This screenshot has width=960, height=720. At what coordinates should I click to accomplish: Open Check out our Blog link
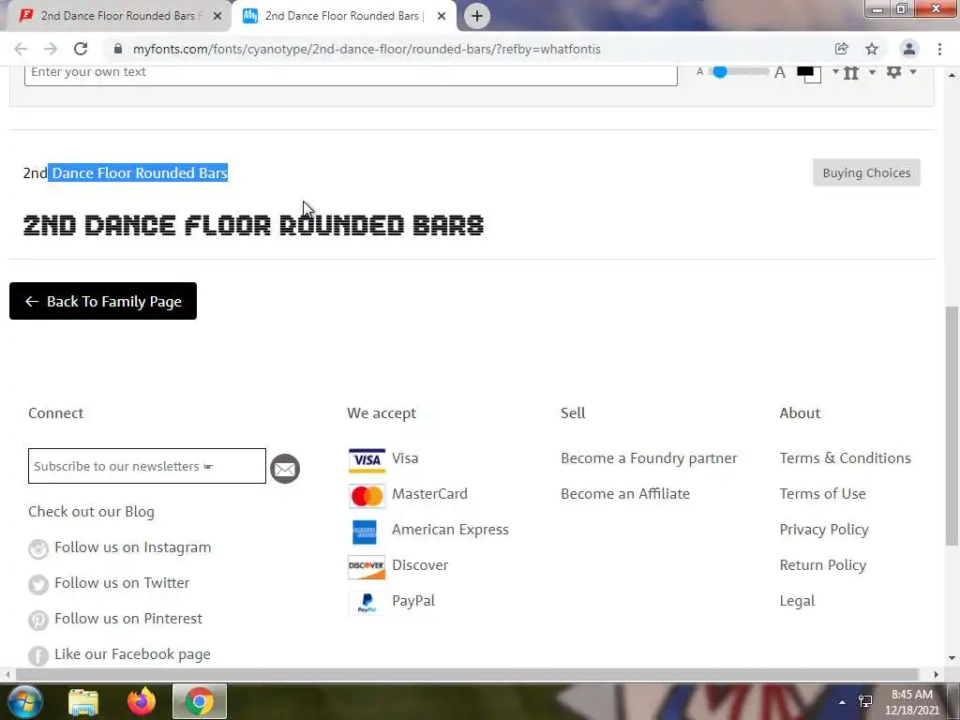click(91, 512)
